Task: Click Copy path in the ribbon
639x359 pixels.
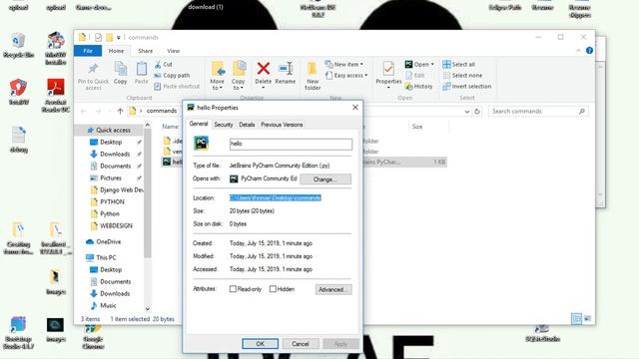Action: [172, 76]
